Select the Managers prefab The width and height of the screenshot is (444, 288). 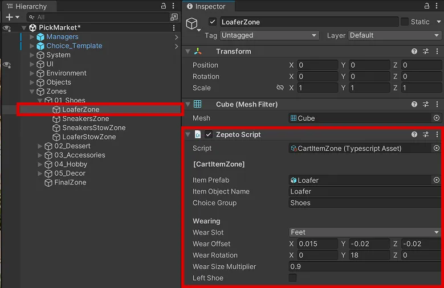(x=62, y=37)
